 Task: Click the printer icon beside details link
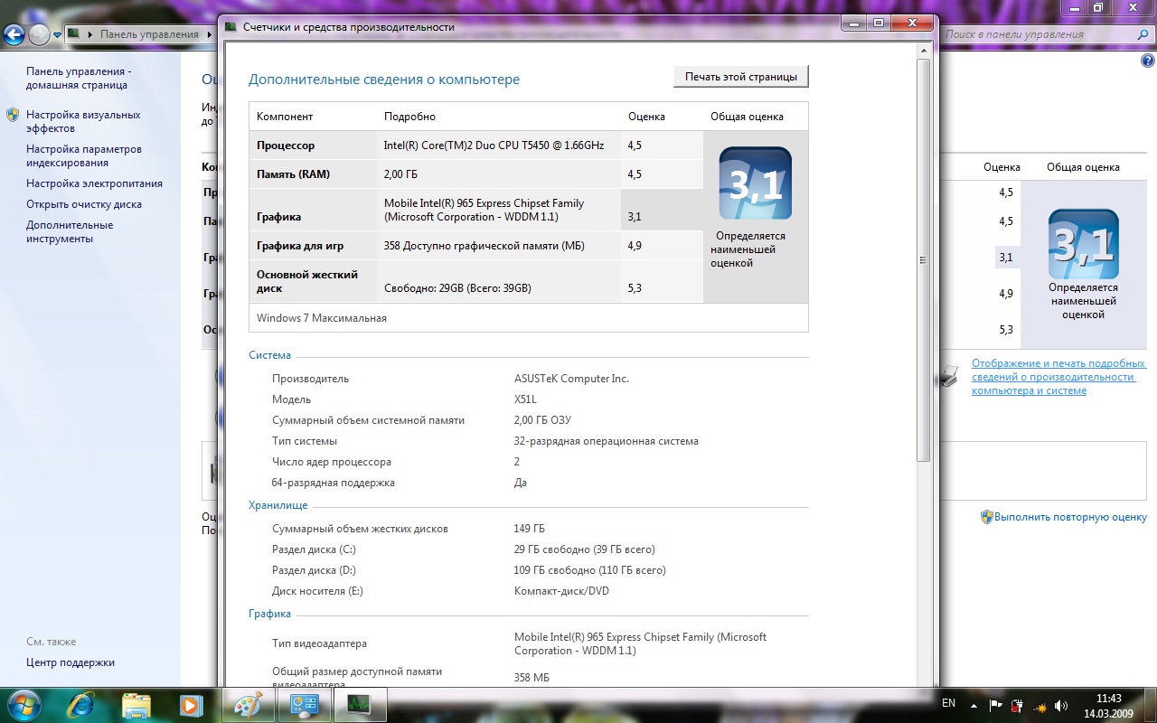(x=946, y=377)
